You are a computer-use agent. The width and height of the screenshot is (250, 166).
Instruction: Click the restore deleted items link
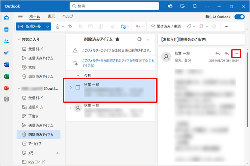[x=118, y=63]
